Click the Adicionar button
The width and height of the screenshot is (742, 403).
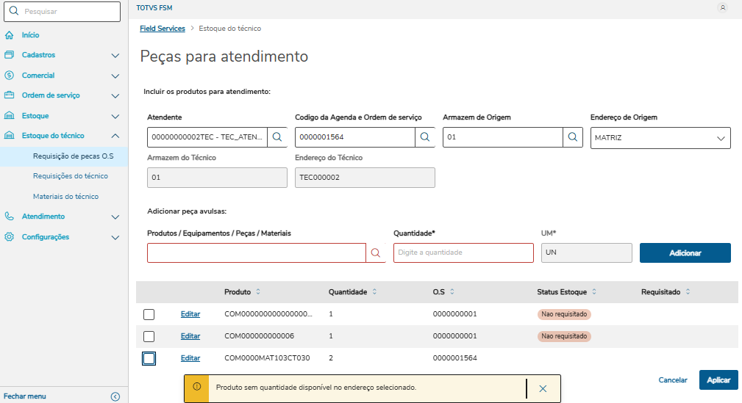click(x=685, y=253)
